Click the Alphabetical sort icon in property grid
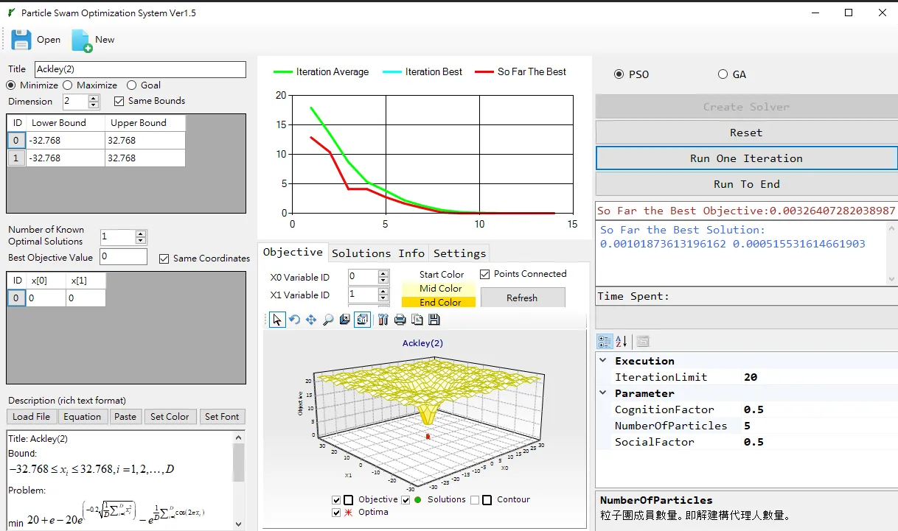 click(x=622, y=342)
